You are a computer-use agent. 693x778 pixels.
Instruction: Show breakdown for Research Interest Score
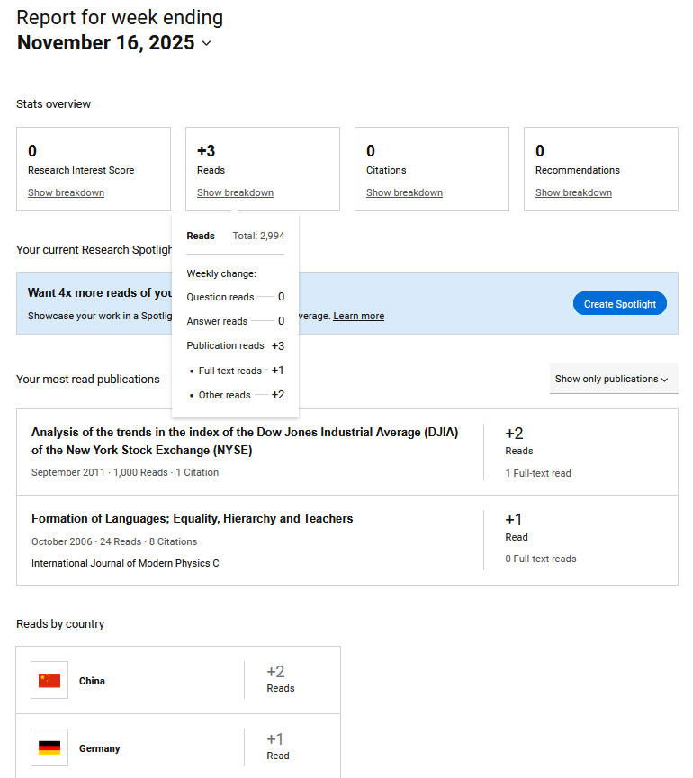coord(66,192)
